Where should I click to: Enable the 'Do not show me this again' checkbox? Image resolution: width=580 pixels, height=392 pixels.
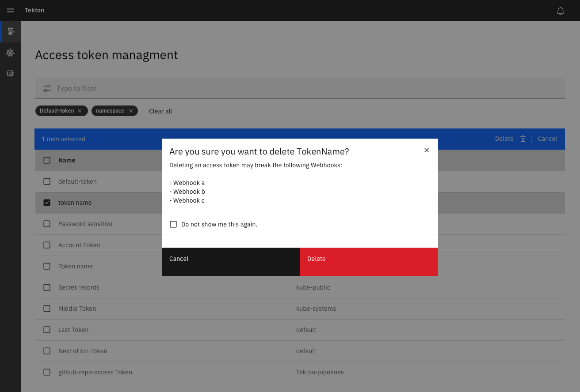pos(173,224)
